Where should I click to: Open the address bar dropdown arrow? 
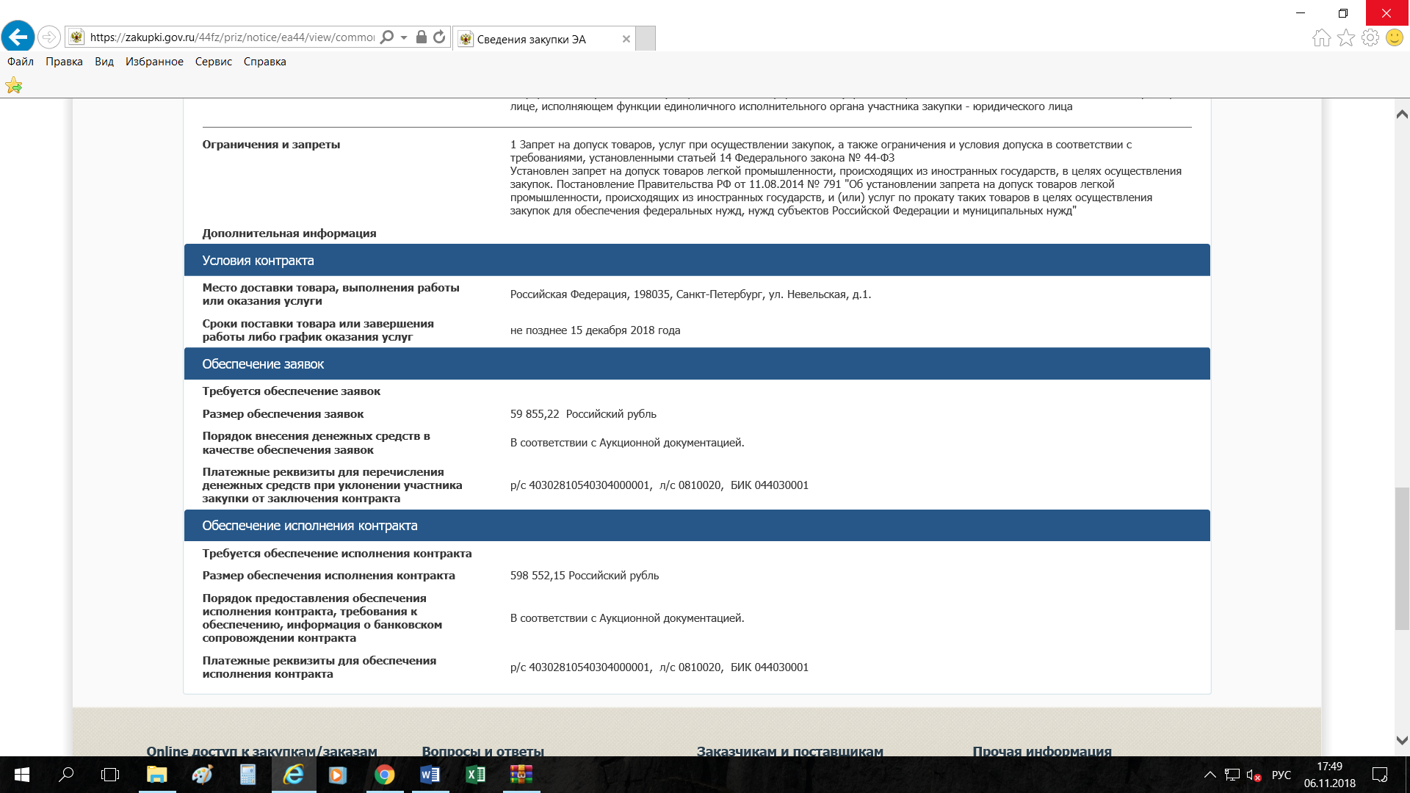tap(404, 37)
